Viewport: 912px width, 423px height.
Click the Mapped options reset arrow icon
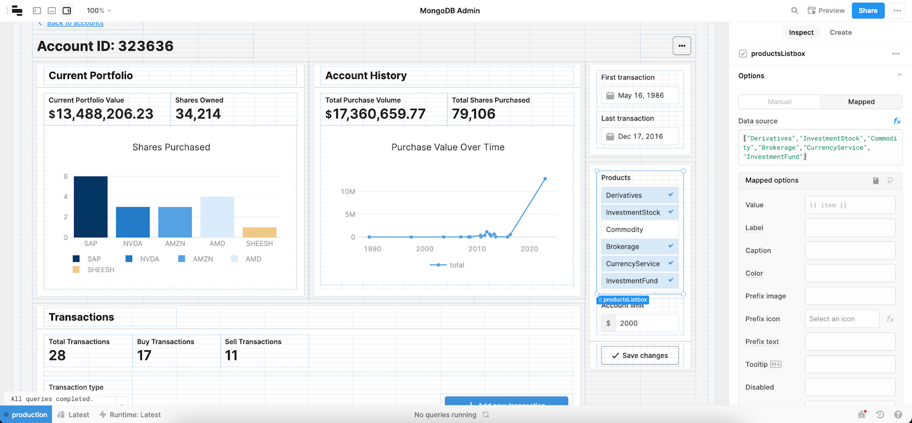(x=890, y=180)
